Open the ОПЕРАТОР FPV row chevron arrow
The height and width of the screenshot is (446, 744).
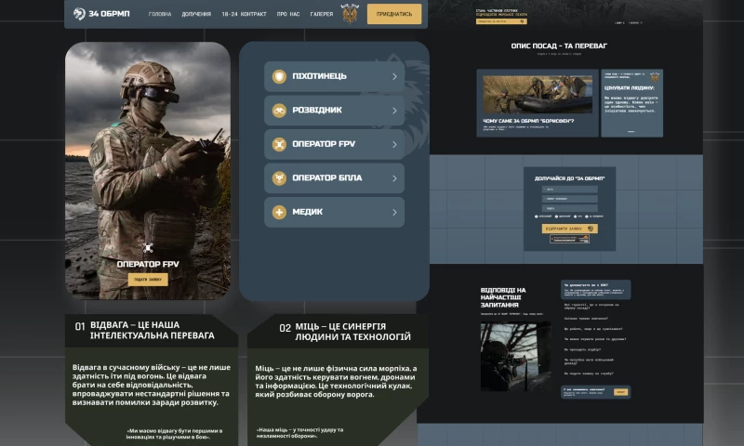click(394, 144)
